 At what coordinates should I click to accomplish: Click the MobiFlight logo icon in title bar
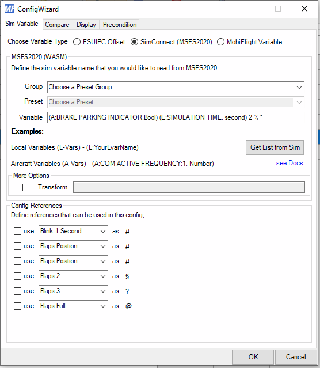[10, 9]
